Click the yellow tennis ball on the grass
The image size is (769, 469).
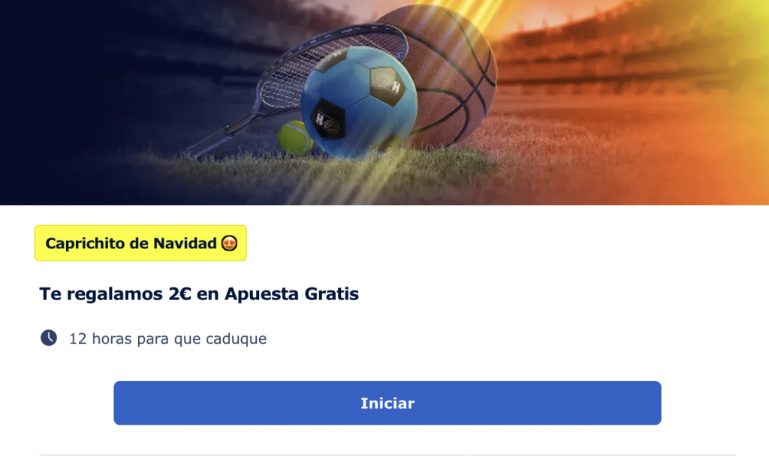pos(294,137)
